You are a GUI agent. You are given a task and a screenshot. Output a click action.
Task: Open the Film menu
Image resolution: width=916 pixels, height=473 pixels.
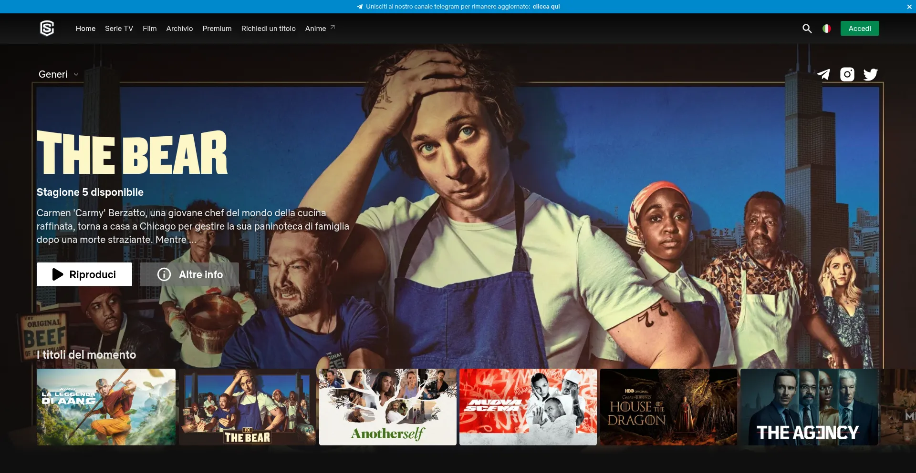click(149, 29)
